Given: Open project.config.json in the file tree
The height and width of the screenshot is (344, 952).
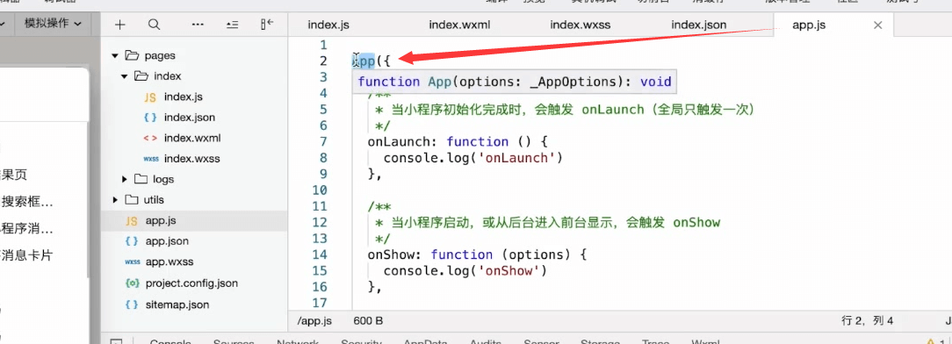Looking at the screenshot, I should 191,283.
